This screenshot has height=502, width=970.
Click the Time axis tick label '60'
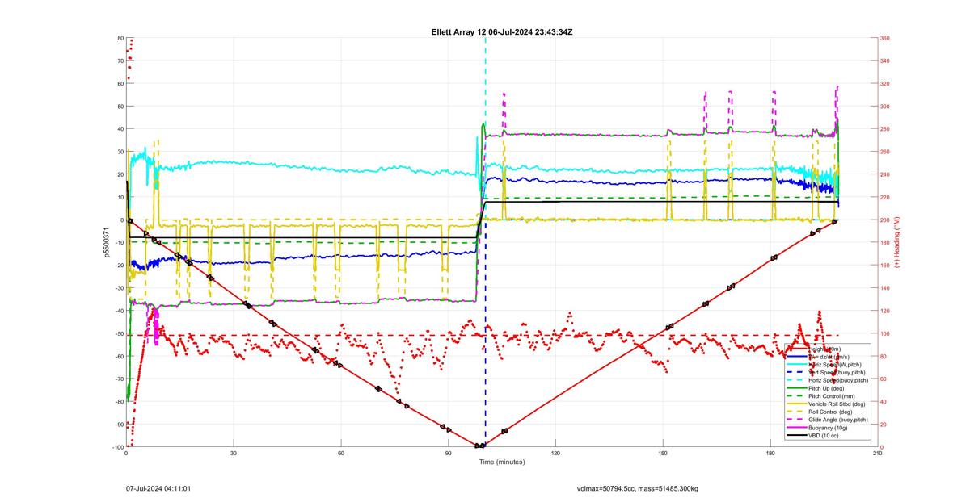coord(341,454)
